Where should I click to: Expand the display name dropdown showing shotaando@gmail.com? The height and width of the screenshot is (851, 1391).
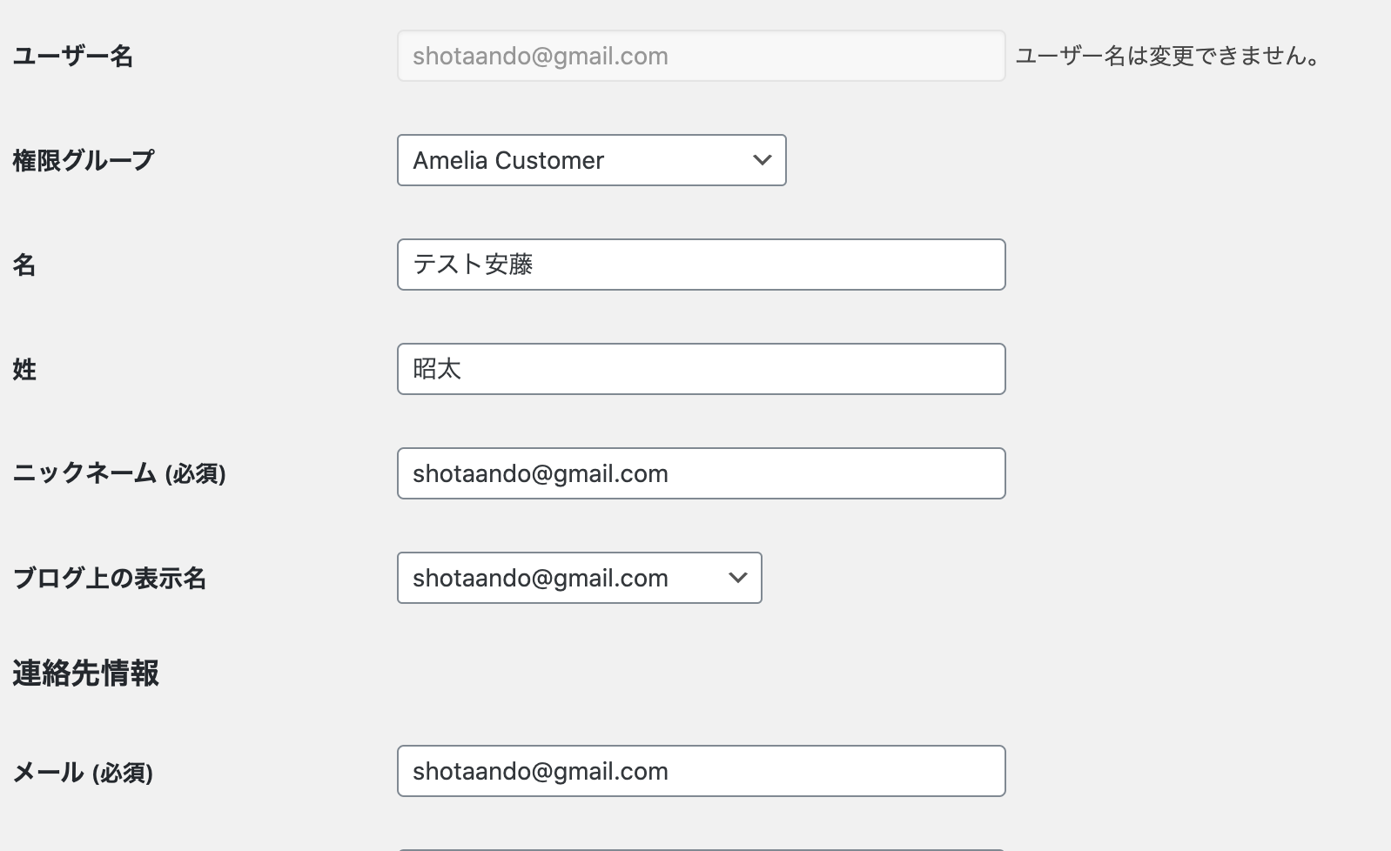(580, 578)
